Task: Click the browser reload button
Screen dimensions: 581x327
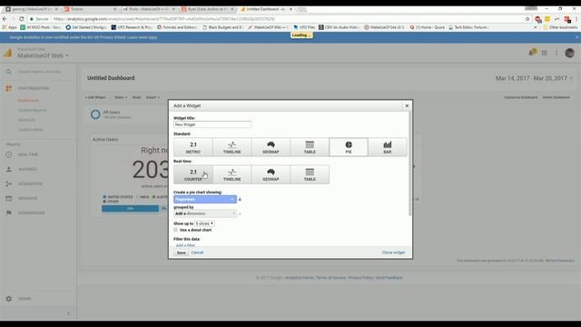Action: (x=22, y=19)
